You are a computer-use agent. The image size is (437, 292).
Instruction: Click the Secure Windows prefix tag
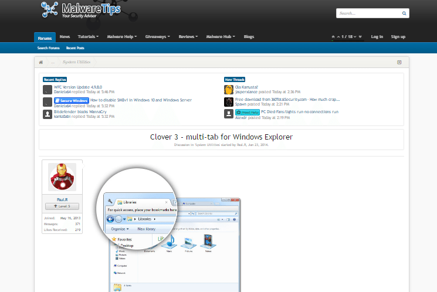(x=72, y=100)
